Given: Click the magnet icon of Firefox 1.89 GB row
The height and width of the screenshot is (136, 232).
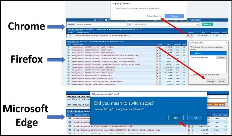Looking at the screenshot, I should 157,61.
